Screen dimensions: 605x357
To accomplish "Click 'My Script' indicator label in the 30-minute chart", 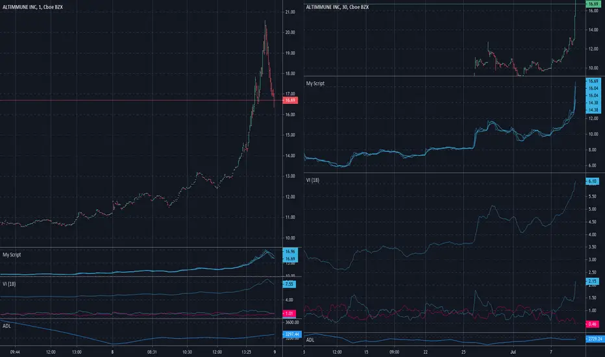I will (315, 83).
